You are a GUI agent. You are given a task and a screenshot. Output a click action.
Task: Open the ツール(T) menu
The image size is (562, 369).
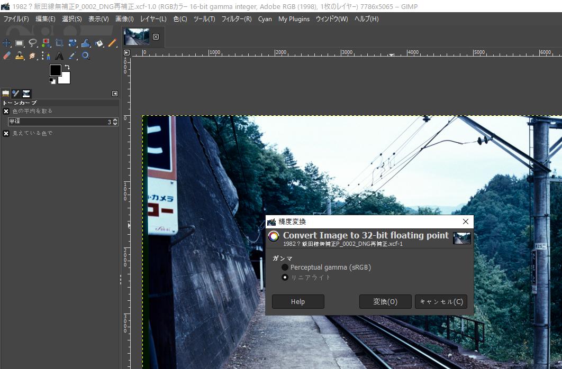(204, 19)
